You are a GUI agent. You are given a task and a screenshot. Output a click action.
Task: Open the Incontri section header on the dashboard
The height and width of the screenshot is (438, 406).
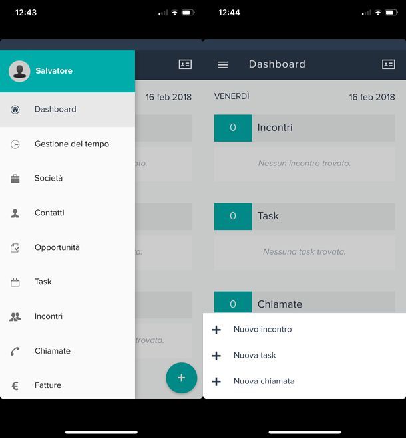pos(304,128)
